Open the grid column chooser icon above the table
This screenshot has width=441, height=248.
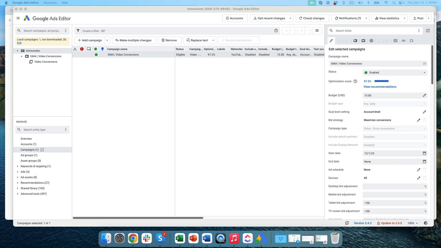(317, 31)
